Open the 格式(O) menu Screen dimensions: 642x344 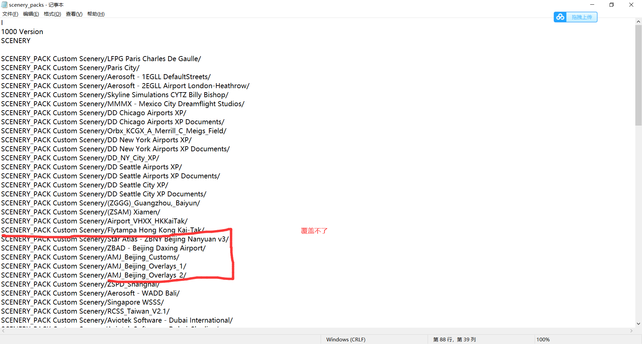pyautogui.click(x=52, y=14)
